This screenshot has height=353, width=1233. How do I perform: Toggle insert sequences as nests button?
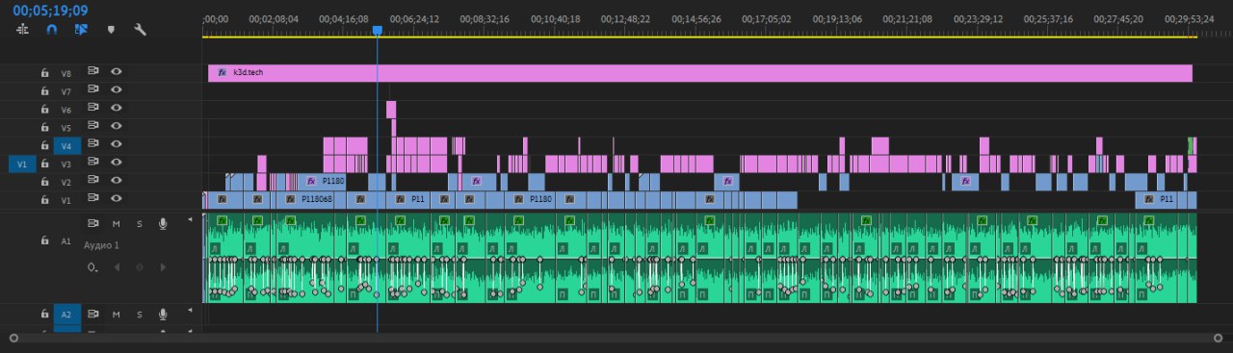(x=23, y=29)
